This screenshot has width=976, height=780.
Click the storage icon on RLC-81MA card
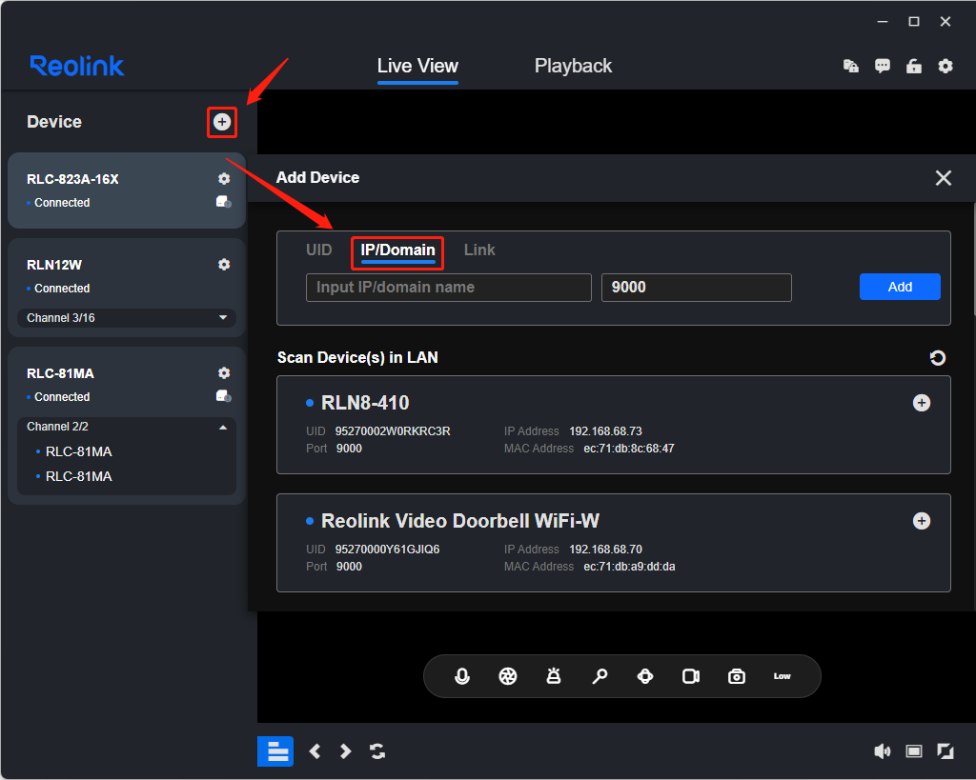point(223,396)
